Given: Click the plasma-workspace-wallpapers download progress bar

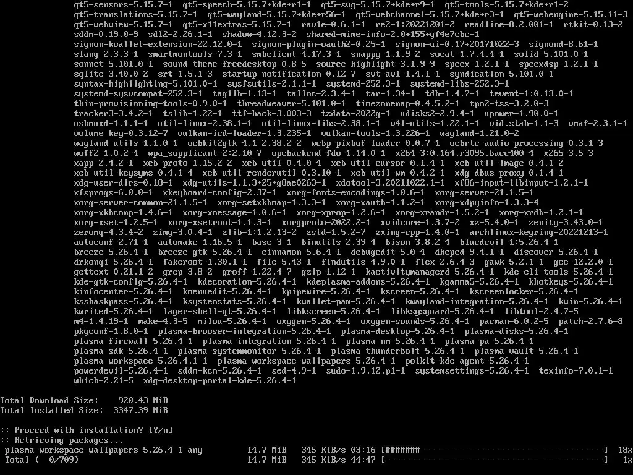Looking at the screenshot, I should [x=495, y=450].
